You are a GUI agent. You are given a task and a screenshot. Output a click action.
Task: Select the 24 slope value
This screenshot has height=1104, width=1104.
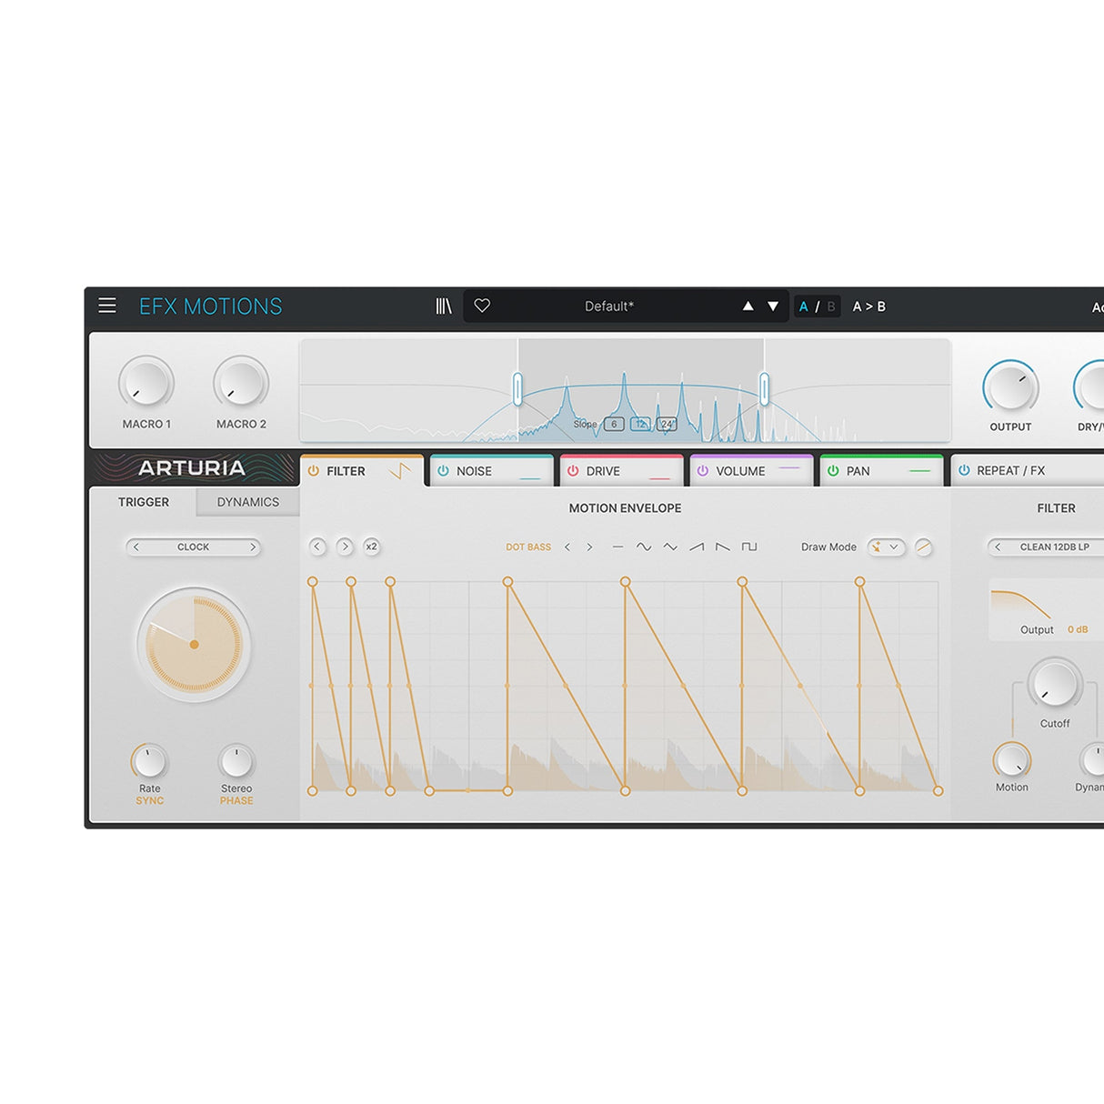pyautogui.click(x=667, y=424)
